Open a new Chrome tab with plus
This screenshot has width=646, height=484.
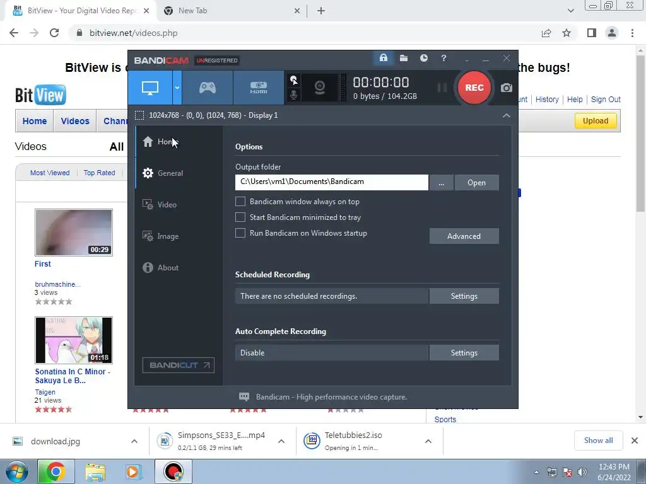pos(321,11)
